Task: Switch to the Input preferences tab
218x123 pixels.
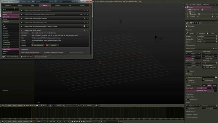Action: coord(33,5)
